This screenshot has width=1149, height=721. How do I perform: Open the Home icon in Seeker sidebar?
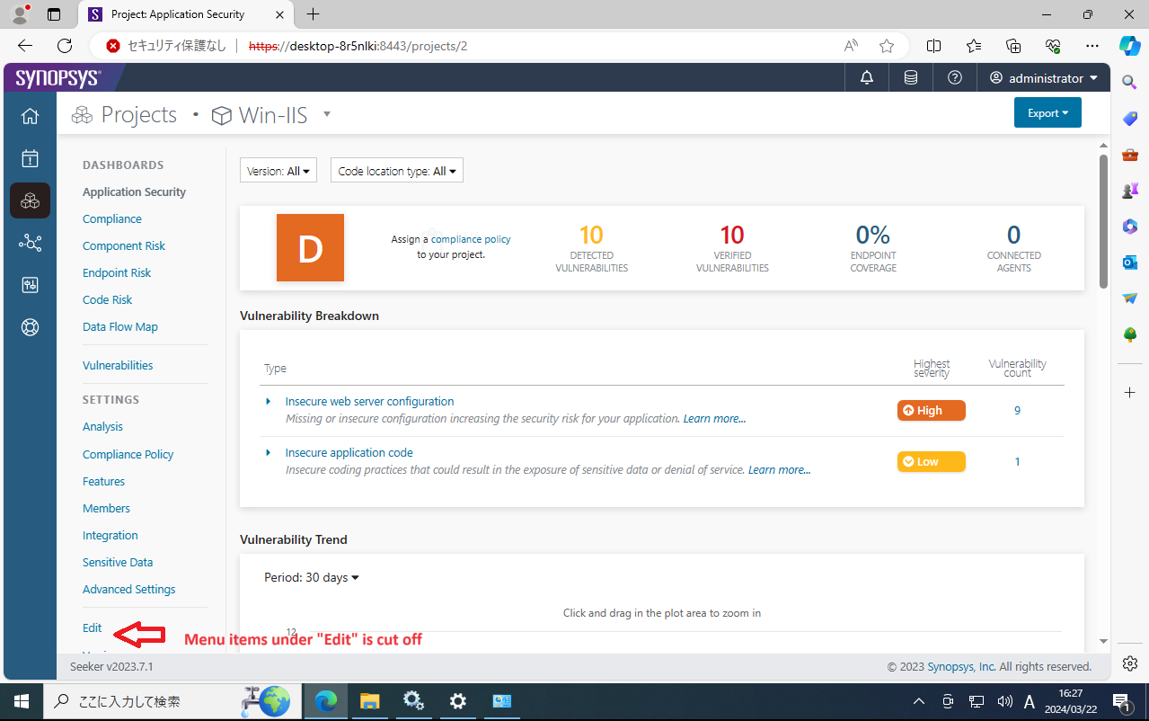(30, 116)
